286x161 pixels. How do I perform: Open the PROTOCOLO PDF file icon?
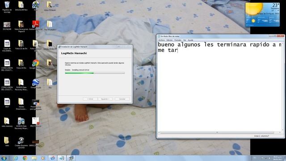coord(36,122)
